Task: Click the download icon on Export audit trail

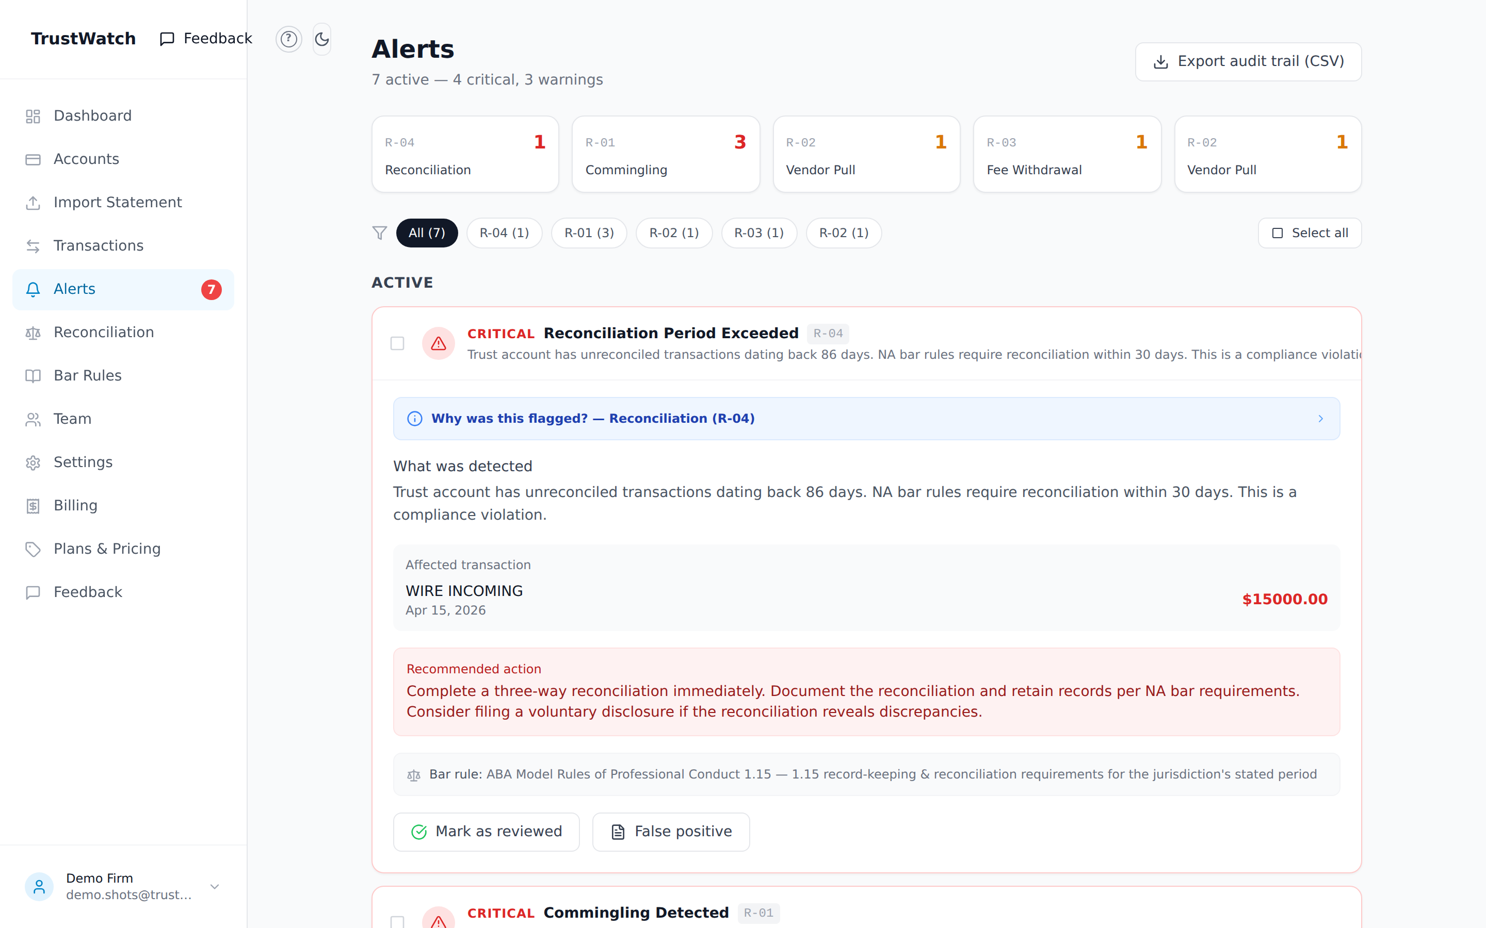Action: 1160,62
